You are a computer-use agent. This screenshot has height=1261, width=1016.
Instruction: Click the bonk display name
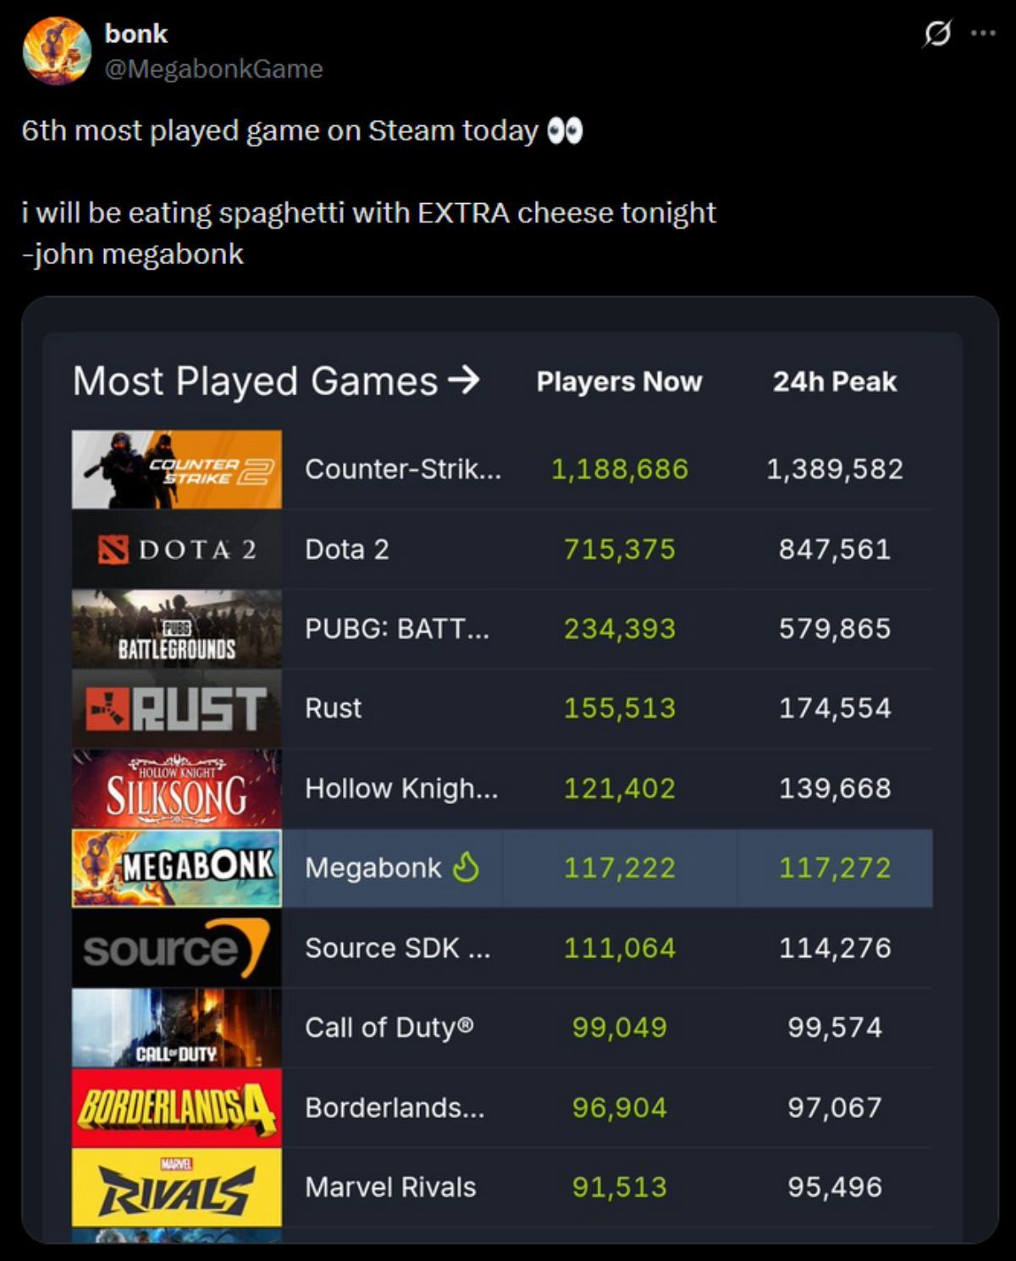135,34
